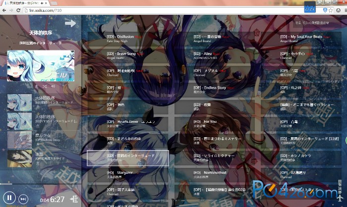Play the 鳥の詩 AIR tile

tap(301, 90)
